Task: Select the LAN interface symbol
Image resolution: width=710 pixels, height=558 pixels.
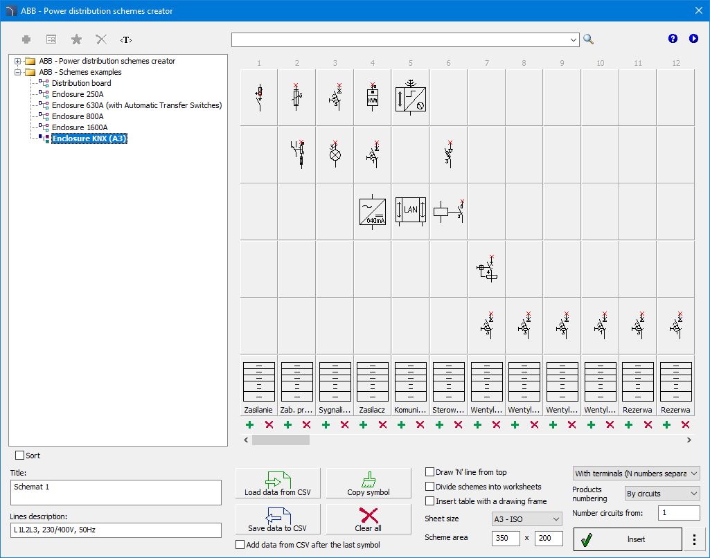Action: (x=411, y=211)
